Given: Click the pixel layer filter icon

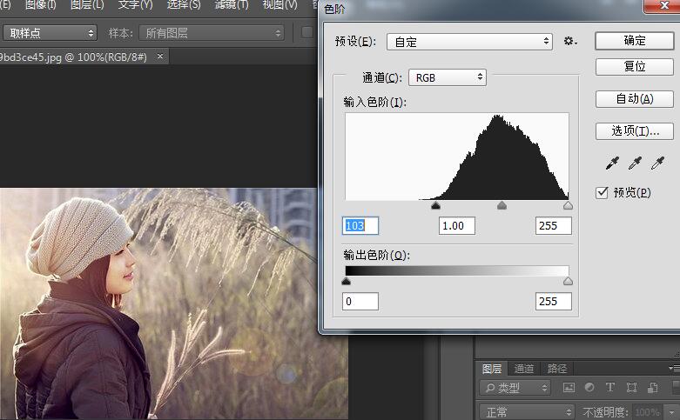Looking at the screenshot, I should (569, 388).
